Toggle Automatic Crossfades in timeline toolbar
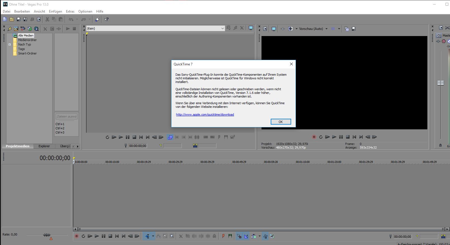This screenshot has width=450, height=245. click(x=246, y=236)
